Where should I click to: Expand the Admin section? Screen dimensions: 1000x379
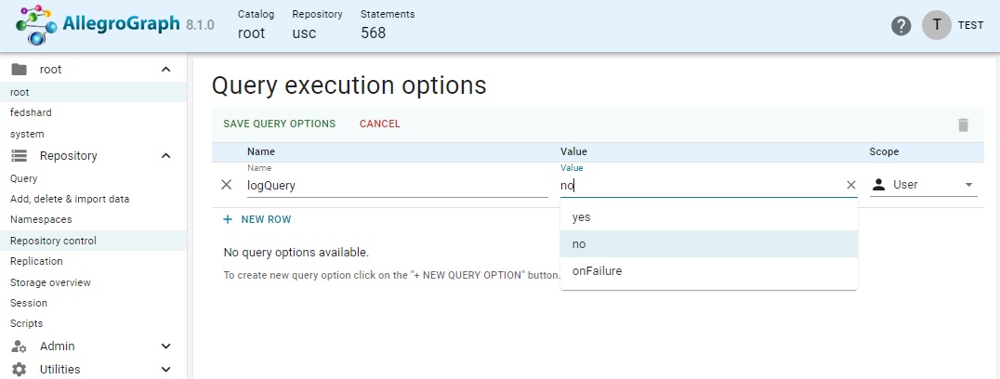[166, 346]
